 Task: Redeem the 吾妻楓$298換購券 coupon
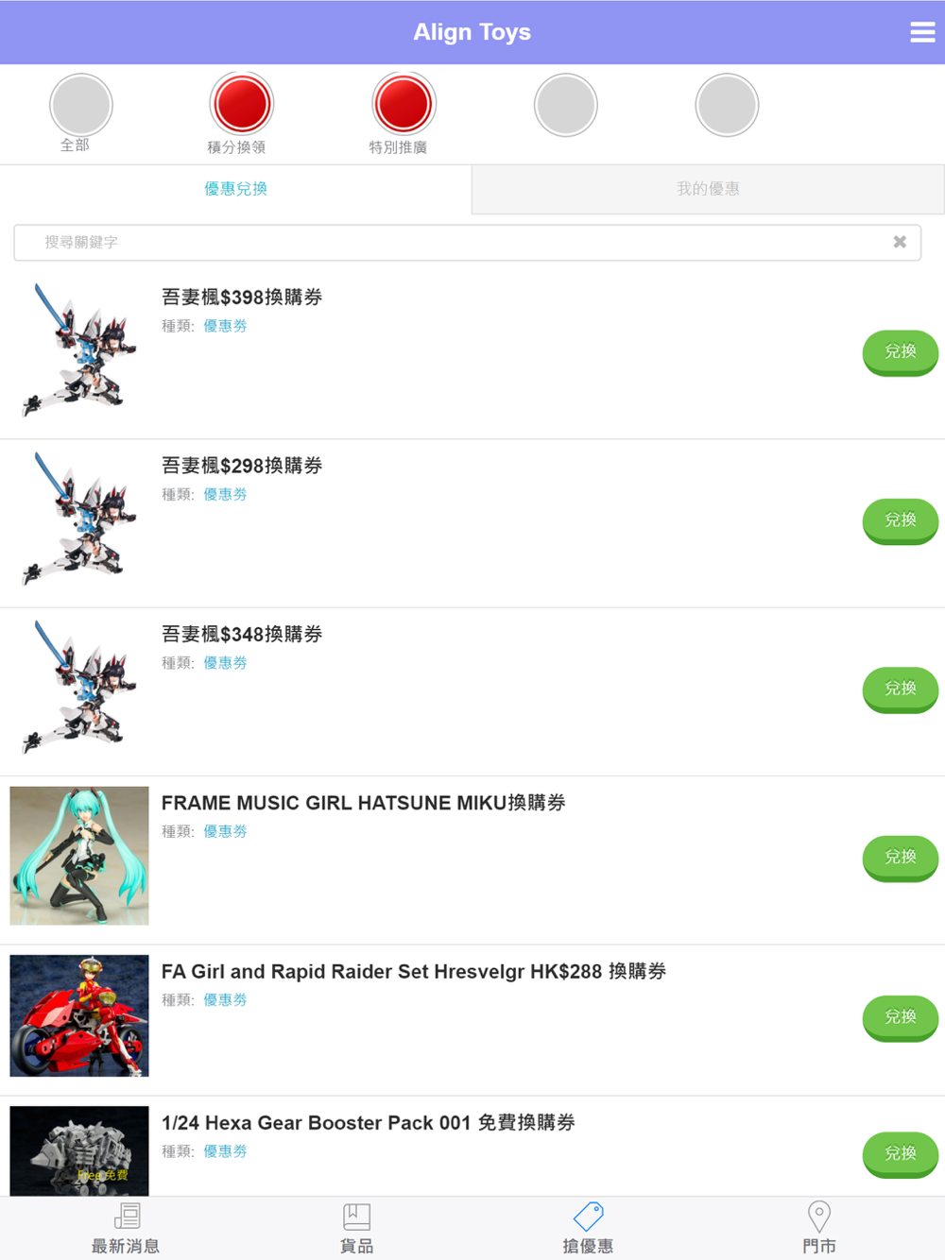coord(900,520)
